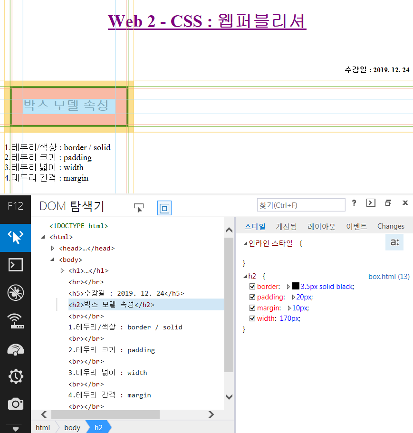Disable the padding property checkbox
Screen dimensions: 413x433
point(252,297)
